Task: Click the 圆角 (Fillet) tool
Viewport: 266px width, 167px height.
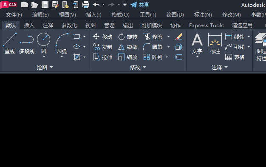Action: (153, 47)
